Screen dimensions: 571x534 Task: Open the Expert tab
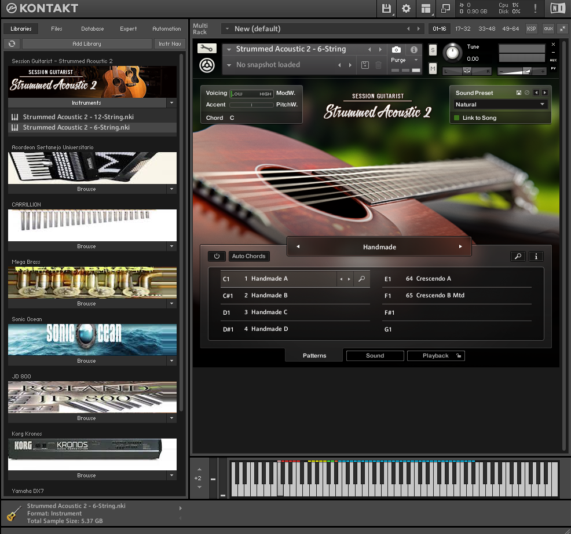click(x=128, y=29)
